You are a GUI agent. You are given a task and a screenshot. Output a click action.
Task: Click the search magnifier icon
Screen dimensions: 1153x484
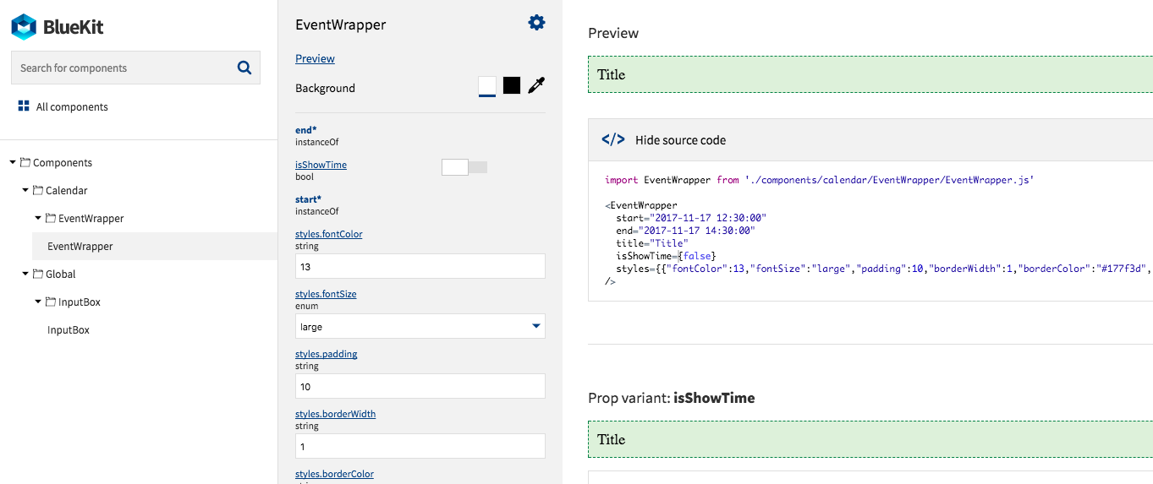pyautogui.click(x=244, y=68)
